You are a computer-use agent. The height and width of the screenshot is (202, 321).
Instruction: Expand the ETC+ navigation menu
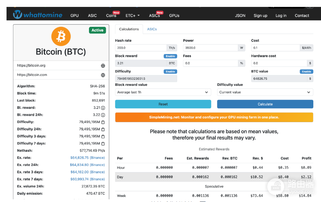[132, 16]
